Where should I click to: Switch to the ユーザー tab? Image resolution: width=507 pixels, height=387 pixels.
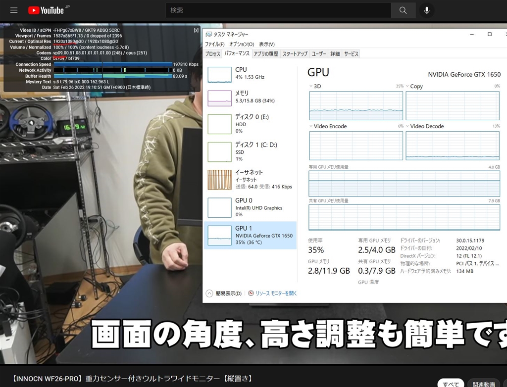(319, 54)
